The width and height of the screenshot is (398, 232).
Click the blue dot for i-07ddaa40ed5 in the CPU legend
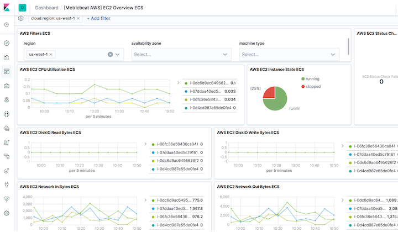click(x=186, y=91)
